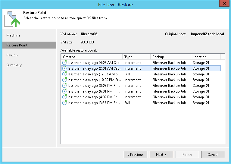Screen dimensions: 231x164
Task: Click the Location column header
Action: click(205, 57)
